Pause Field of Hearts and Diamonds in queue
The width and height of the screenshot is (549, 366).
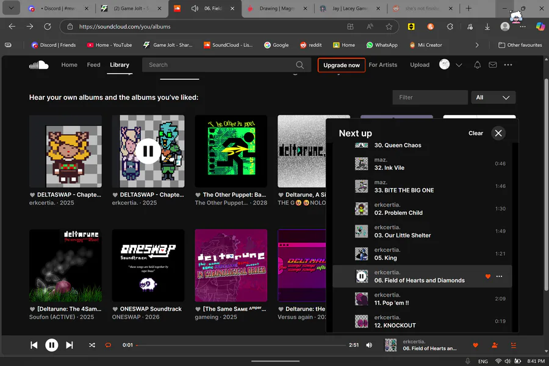tap(361, 276)
